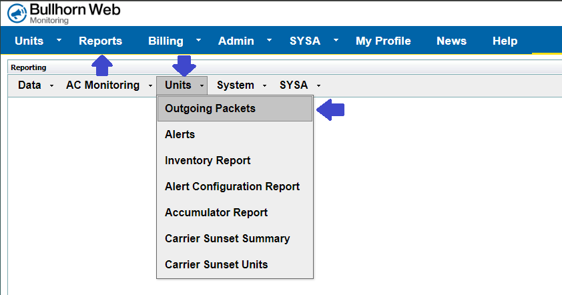Open the System reporting submenu
This screenshot has height=295, width=562.
[236, 85]
